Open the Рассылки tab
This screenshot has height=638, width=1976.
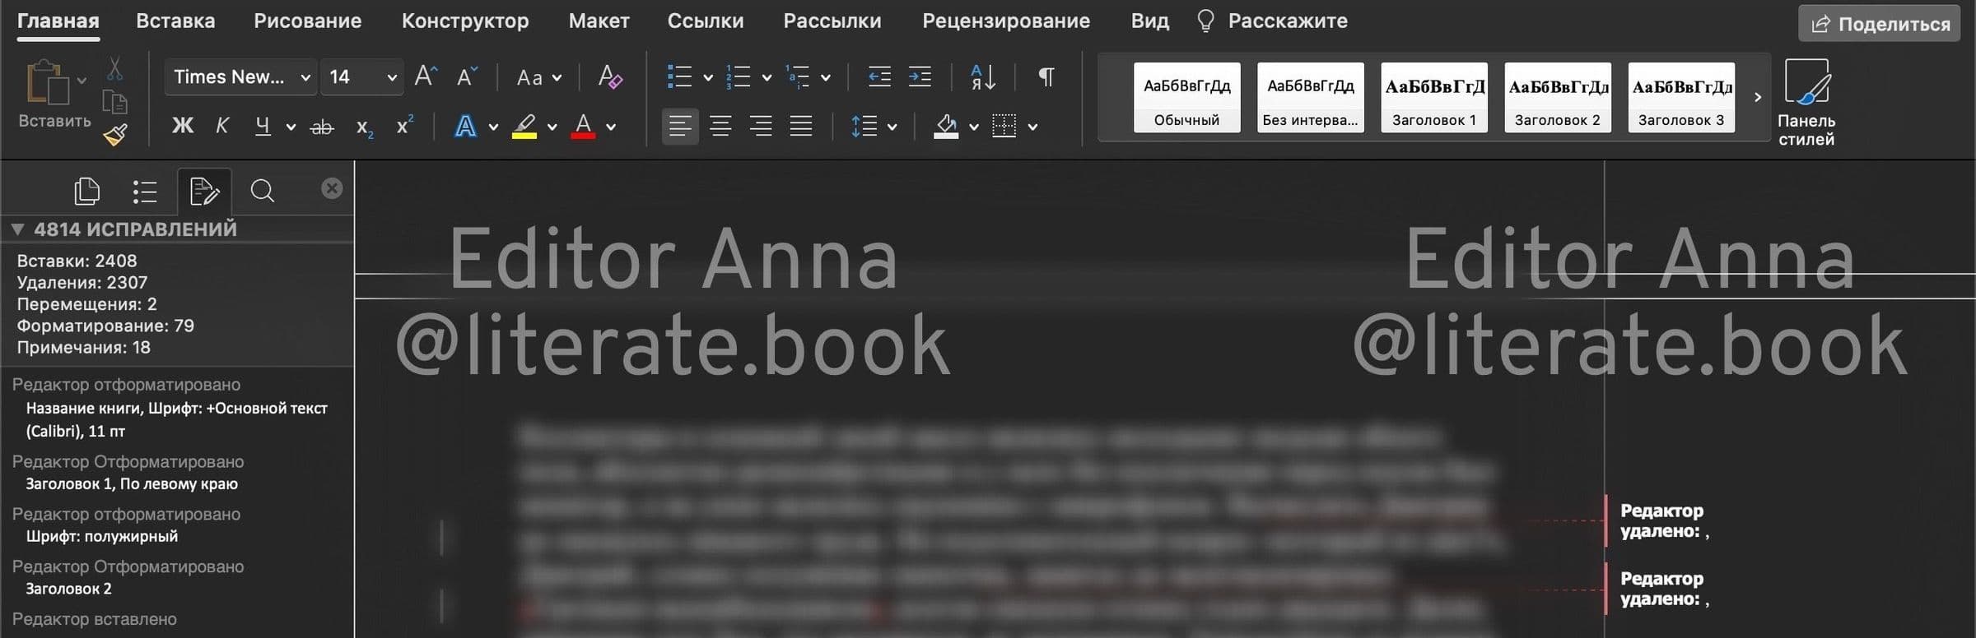[832, 21]
